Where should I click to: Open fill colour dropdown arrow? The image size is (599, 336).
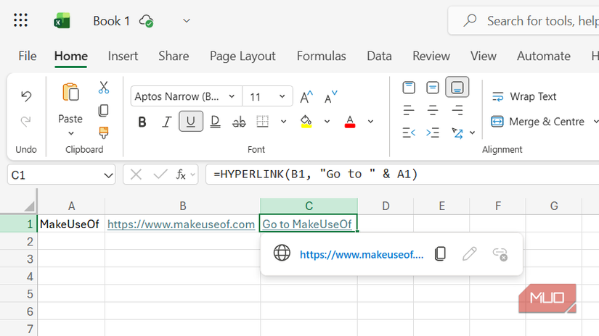click(327, 122)
